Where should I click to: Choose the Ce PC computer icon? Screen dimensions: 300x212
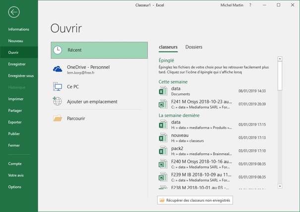pyautogui.click(x=58, y=86)
